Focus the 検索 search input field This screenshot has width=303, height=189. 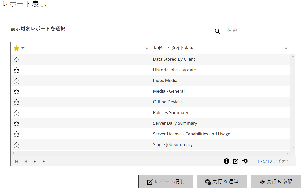click(259, 30)
